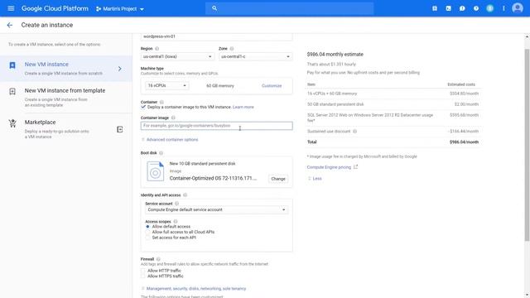The width and height of the screenshot is (530, 298).
Task: Show Zone help info icon
Action: pos(232,49)
